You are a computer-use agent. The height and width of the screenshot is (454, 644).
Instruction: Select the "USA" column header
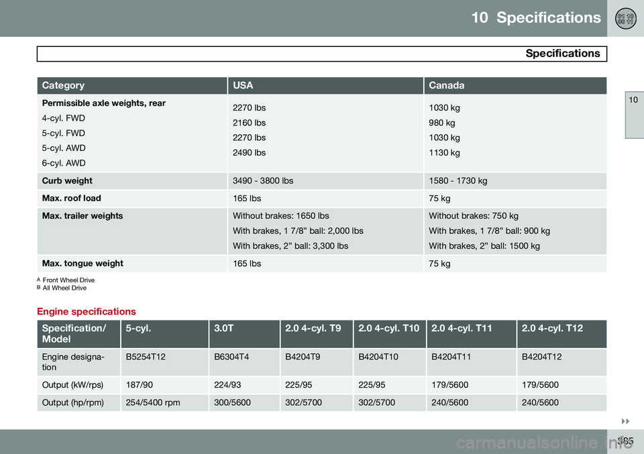point(326,85)
